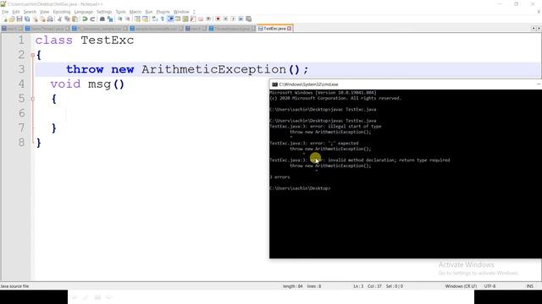Click 'Windows (CR LF)' status bar entry
The image size is (542, 304).
pos(461,286)
